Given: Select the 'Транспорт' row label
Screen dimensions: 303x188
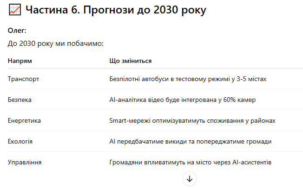Looking at the screenshot, I should point(23,79).
